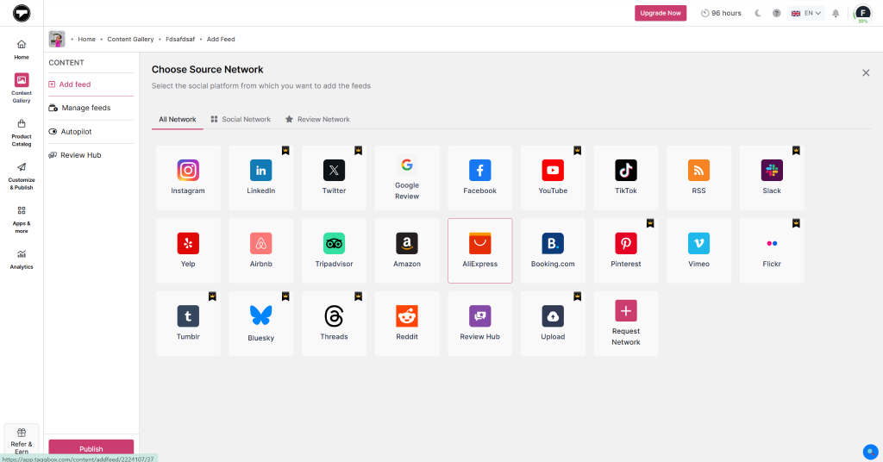883x462 pixels.
Task: Open Customize & Publish navigation item
Action: click(x=22, y=176)
